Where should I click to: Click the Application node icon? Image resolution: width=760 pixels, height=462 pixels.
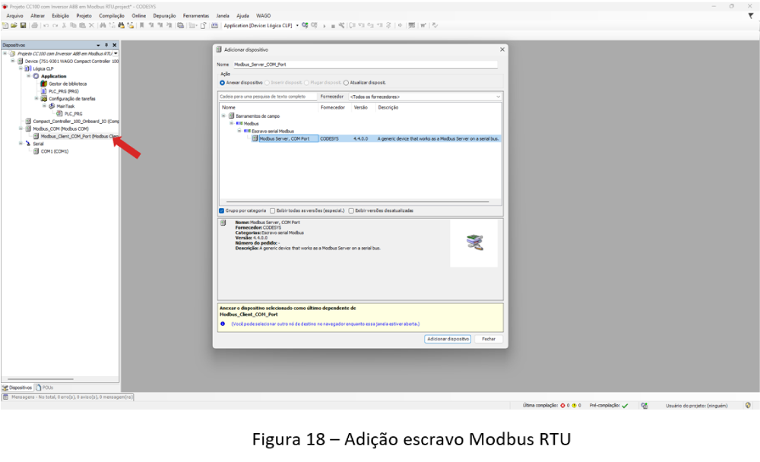(x=36, y=76)
